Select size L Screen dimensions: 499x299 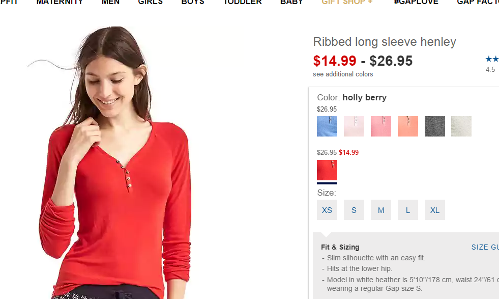[408, 210]
